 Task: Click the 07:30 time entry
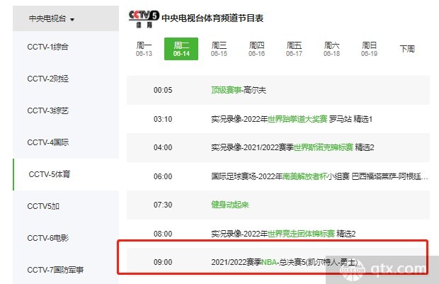163,205
